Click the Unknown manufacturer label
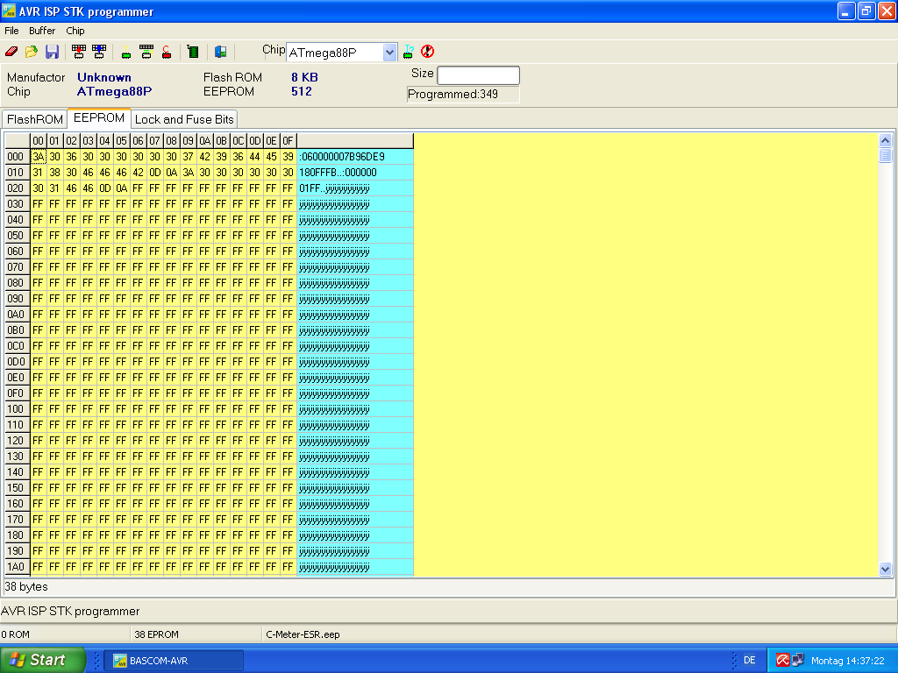Image resolution: width=898 pixels, height=673 pixels. click(x=104, y=77)
